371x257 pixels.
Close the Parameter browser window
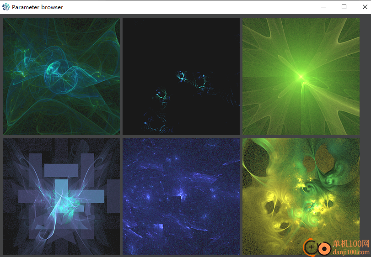365,7
